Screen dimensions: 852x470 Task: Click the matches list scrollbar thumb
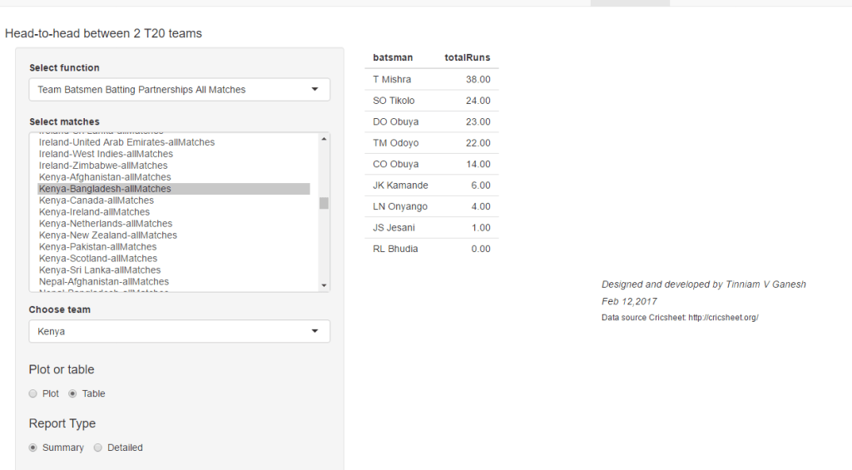click(324, 203)
